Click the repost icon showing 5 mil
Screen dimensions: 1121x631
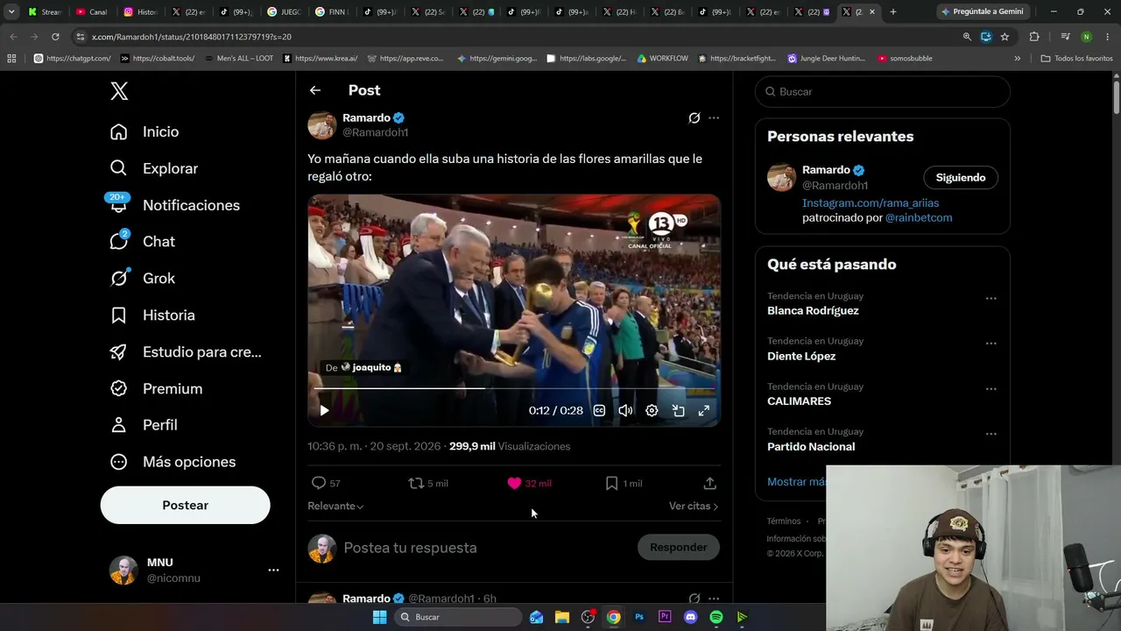(x=417, y=483)
